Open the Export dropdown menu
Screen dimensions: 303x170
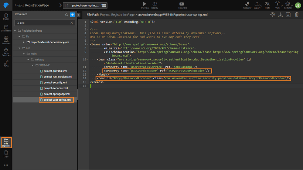(257, 4)
